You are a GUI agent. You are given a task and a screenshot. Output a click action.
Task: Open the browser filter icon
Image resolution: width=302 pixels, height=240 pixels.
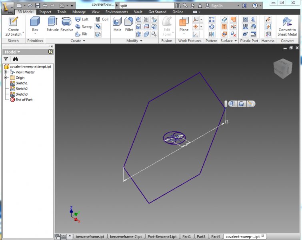6,59
